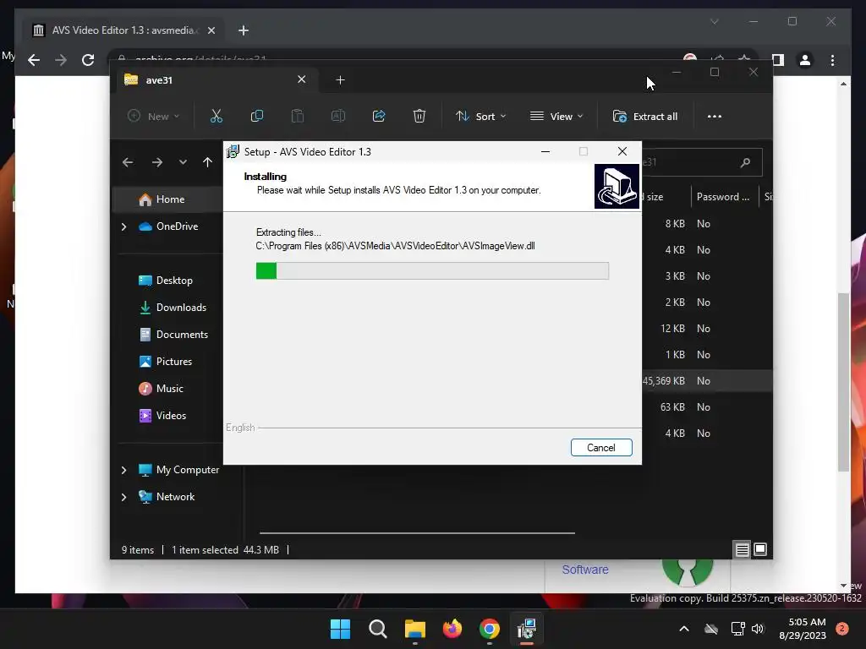Open recent locations chevron in File Explorer
Image resolution: width=866 pixels, height=649 pixels.
(183, 162)
